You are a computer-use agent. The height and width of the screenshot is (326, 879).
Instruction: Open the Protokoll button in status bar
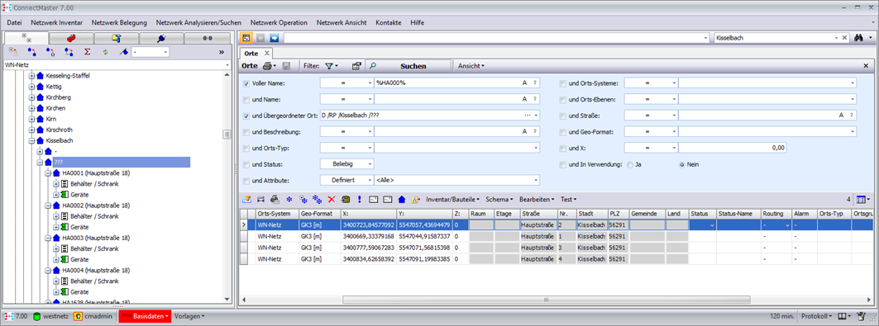click(816, 316)
